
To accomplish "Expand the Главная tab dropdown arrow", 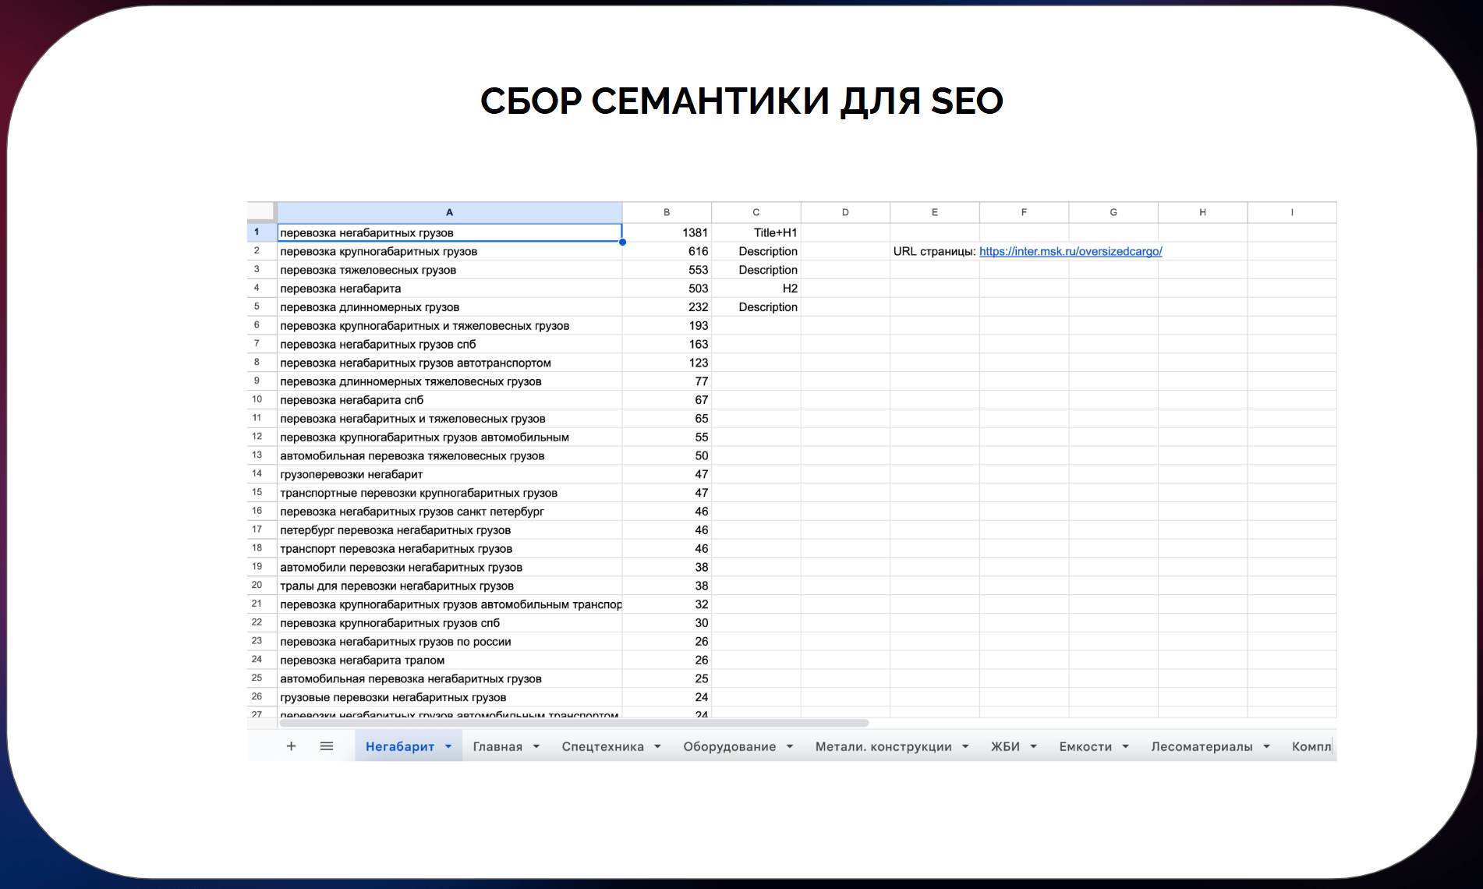I will (536, 747).
